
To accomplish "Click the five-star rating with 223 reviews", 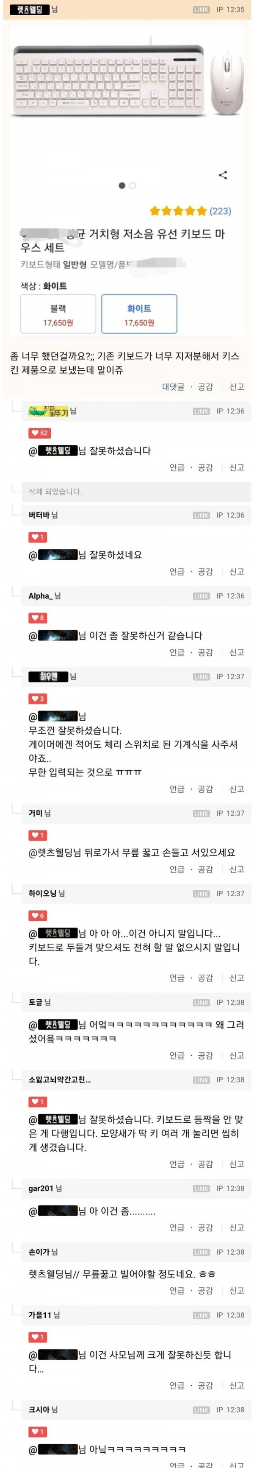I will click(190, 211).
